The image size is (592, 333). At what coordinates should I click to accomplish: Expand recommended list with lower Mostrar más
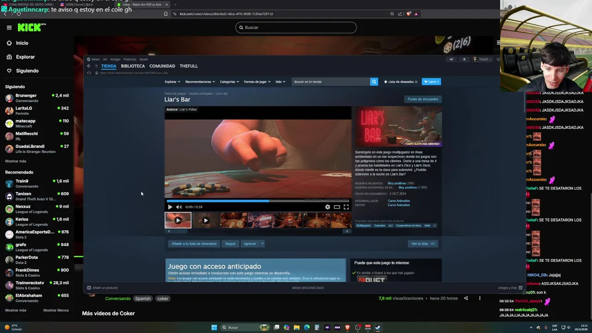pyautogui.click(x=16, y=310)
